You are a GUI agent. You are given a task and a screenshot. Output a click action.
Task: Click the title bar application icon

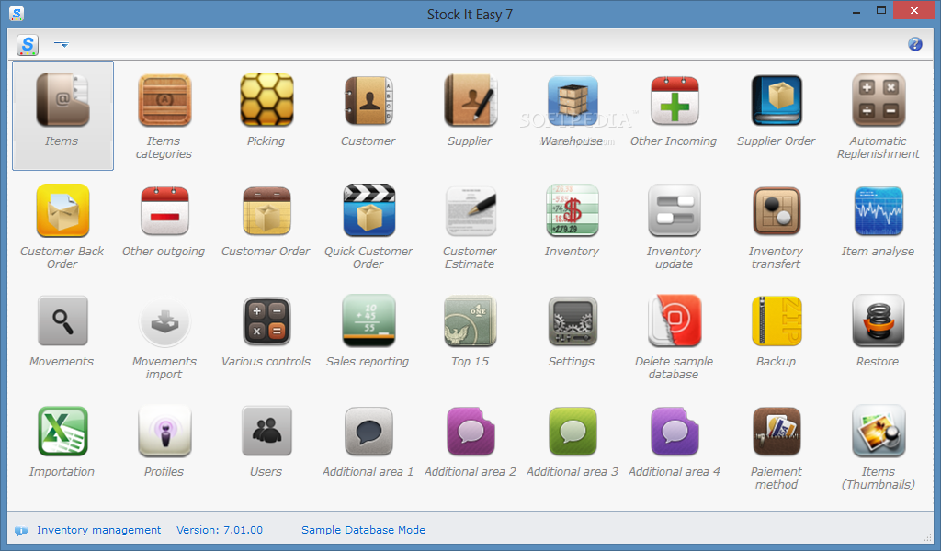[17, 13]
